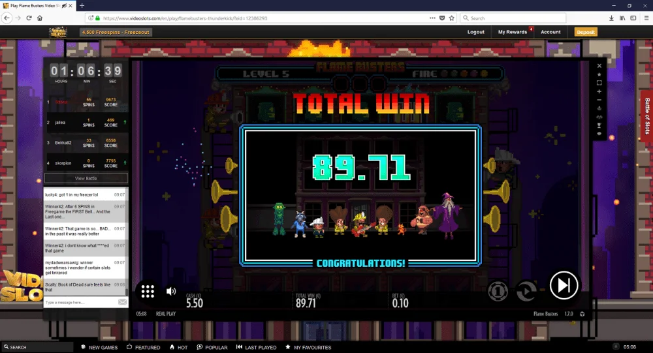
Task: Select the Play Flame Busters browser tab
Action: coord(37,6)
